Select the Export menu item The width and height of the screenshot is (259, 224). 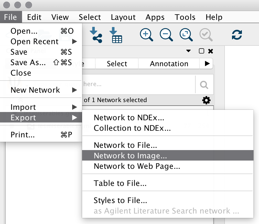(x=41, y=118)
